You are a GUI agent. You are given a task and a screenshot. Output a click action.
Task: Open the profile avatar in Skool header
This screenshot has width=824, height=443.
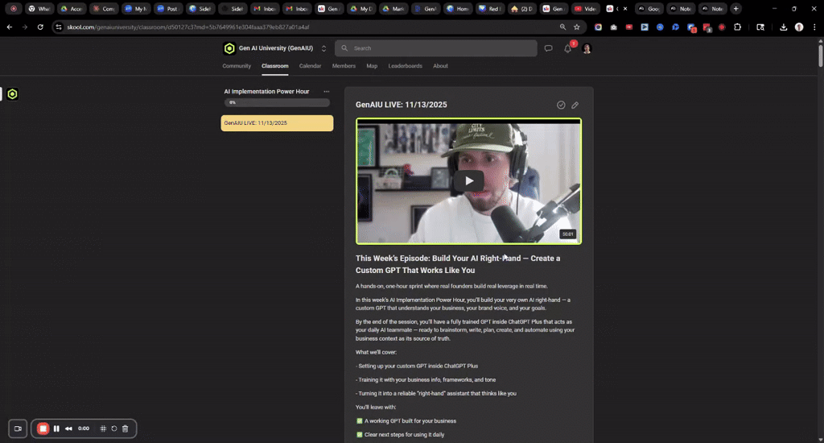[587, 48]
